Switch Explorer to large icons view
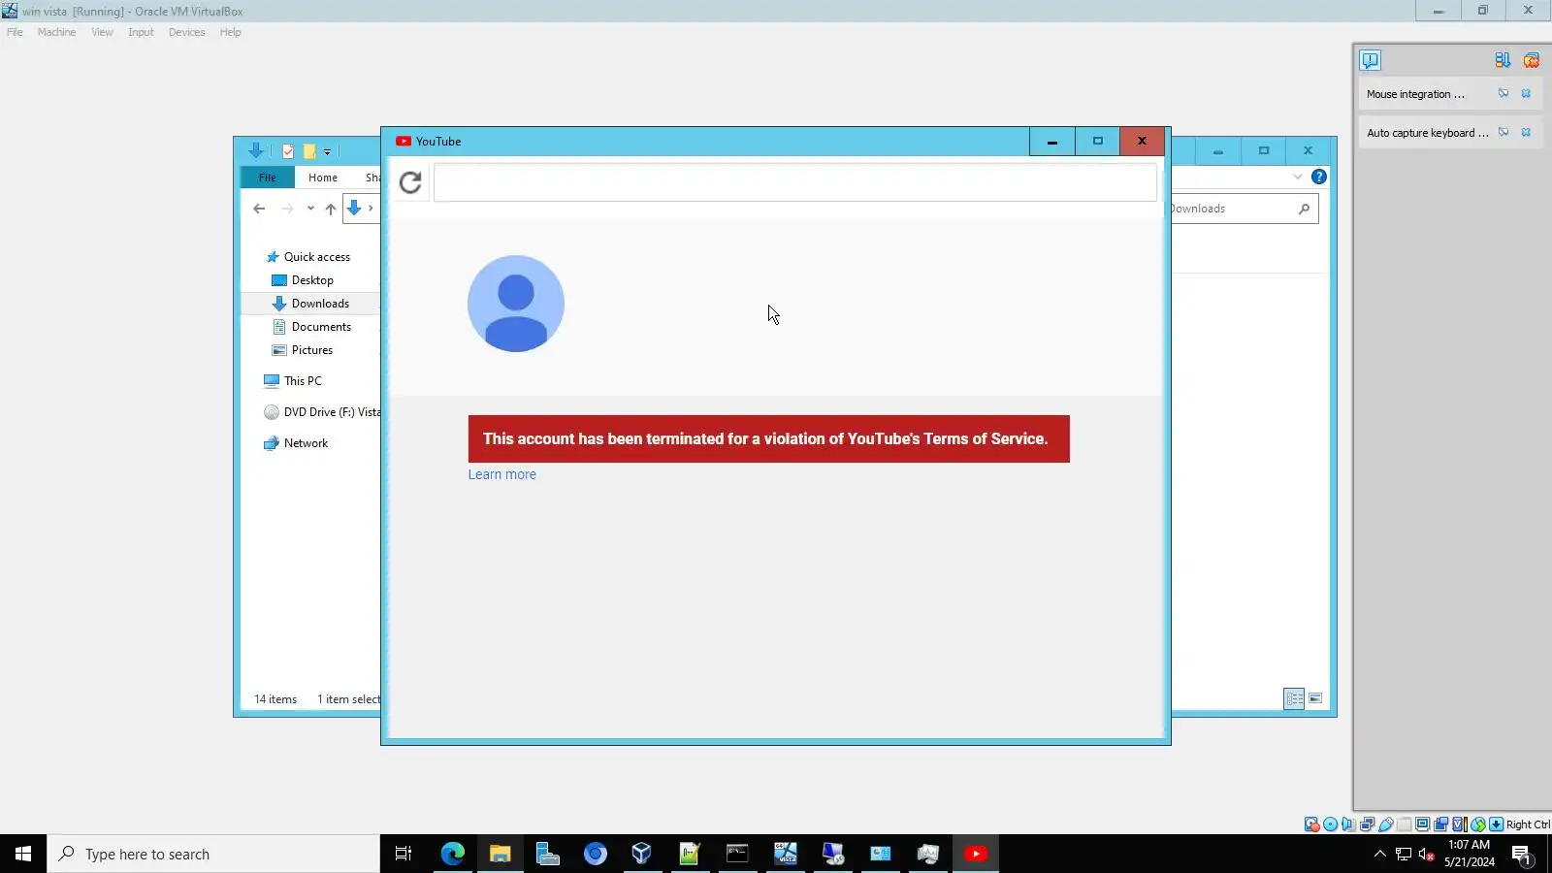Image resolution: width=1552 pixels, height=873 pixels. point(1315,698)
